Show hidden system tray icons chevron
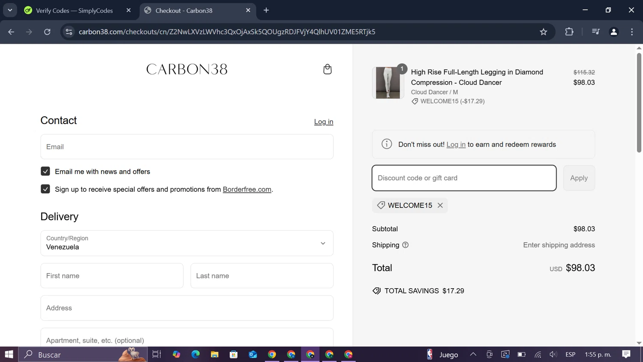 (x=473, y=354)
